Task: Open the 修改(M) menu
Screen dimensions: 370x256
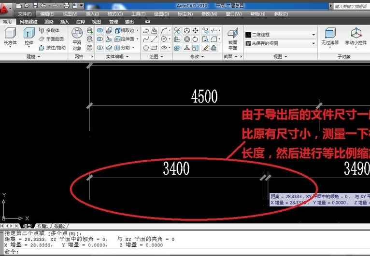Action: click(209, 14)
